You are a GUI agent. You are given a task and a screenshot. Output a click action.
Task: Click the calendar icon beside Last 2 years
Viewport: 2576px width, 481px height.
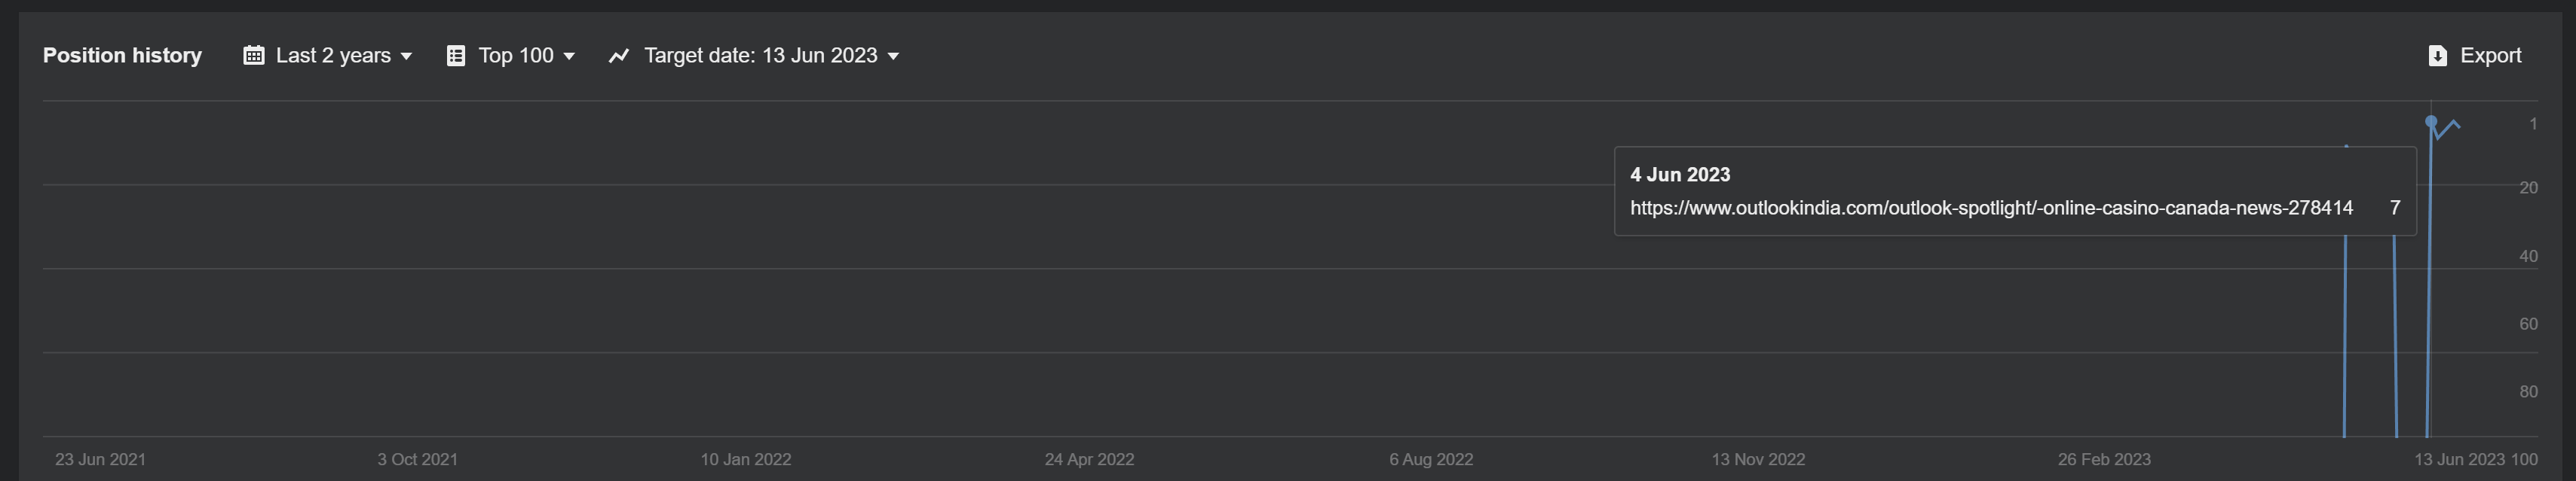pyautogui.click(x=254, y=56)
